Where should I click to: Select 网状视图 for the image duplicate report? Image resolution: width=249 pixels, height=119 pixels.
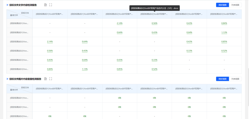222,79
